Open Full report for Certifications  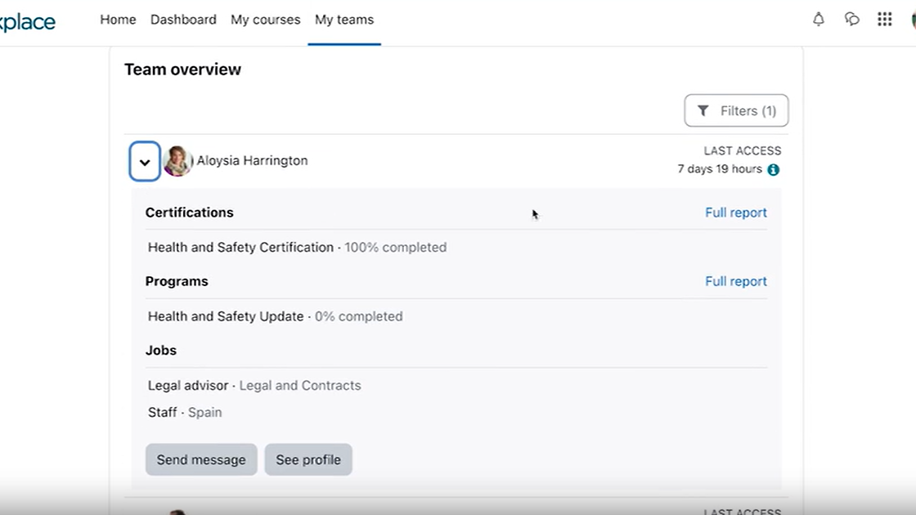click(735, 213)
